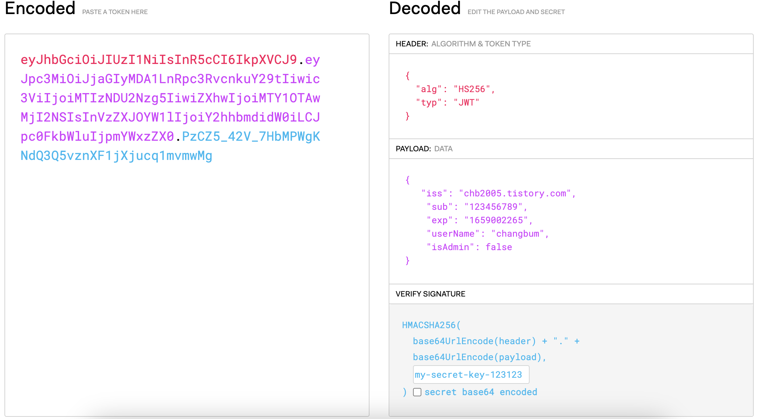Click the red encoded header token segment
The image size is (762, 419).
(158, 60)
